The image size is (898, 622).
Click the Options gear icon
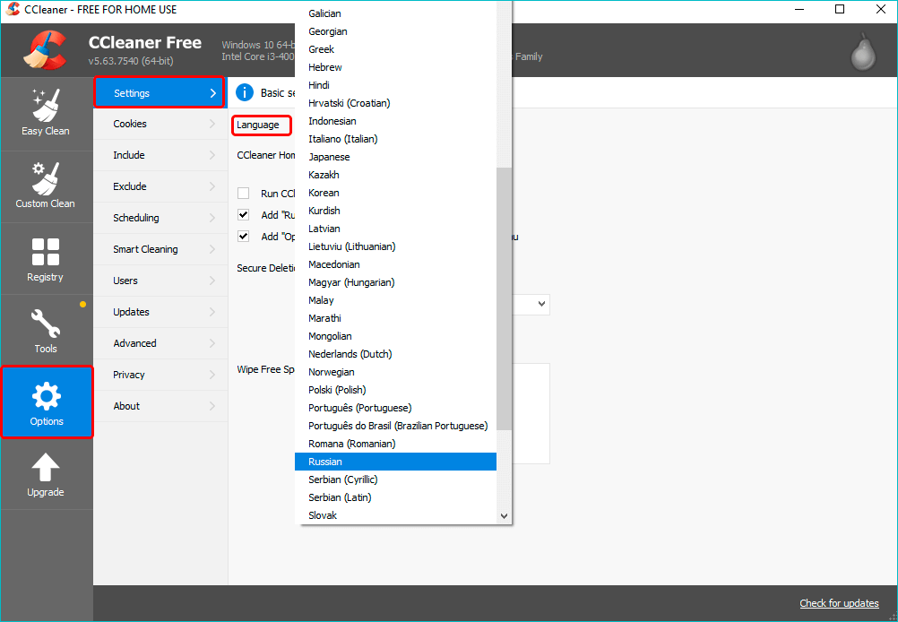click(x=46, y=394)
